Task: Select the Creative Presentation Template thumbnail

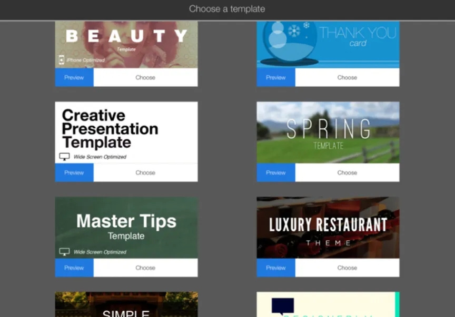Action: (x=126, y=132)
